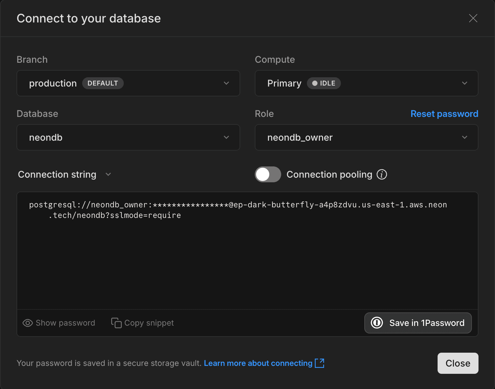495x389 pixels.
Task: Click the Show password eye icon
Action: click(x=27, y=323)
